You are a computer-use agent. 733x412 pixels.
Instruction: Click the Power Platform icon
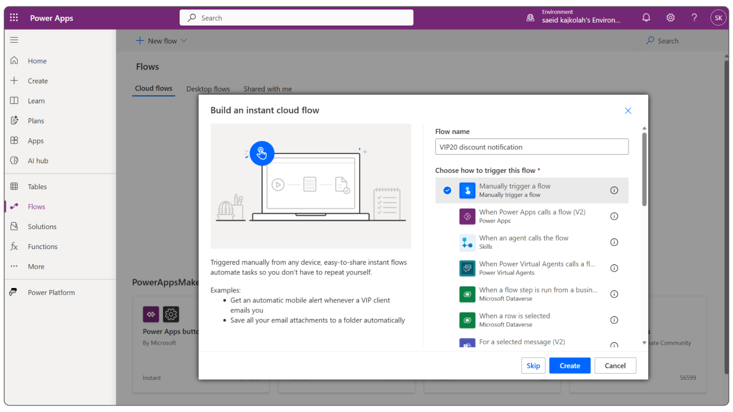(x=13, y=292)
